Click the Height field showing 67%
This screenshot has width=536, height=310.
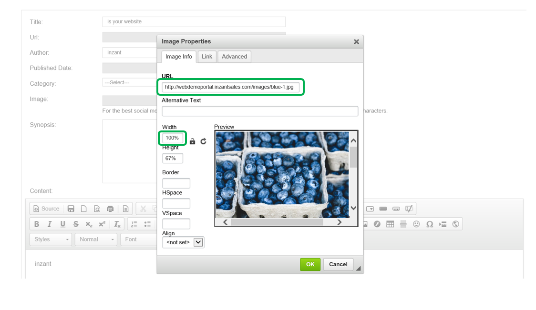(173, 159)
